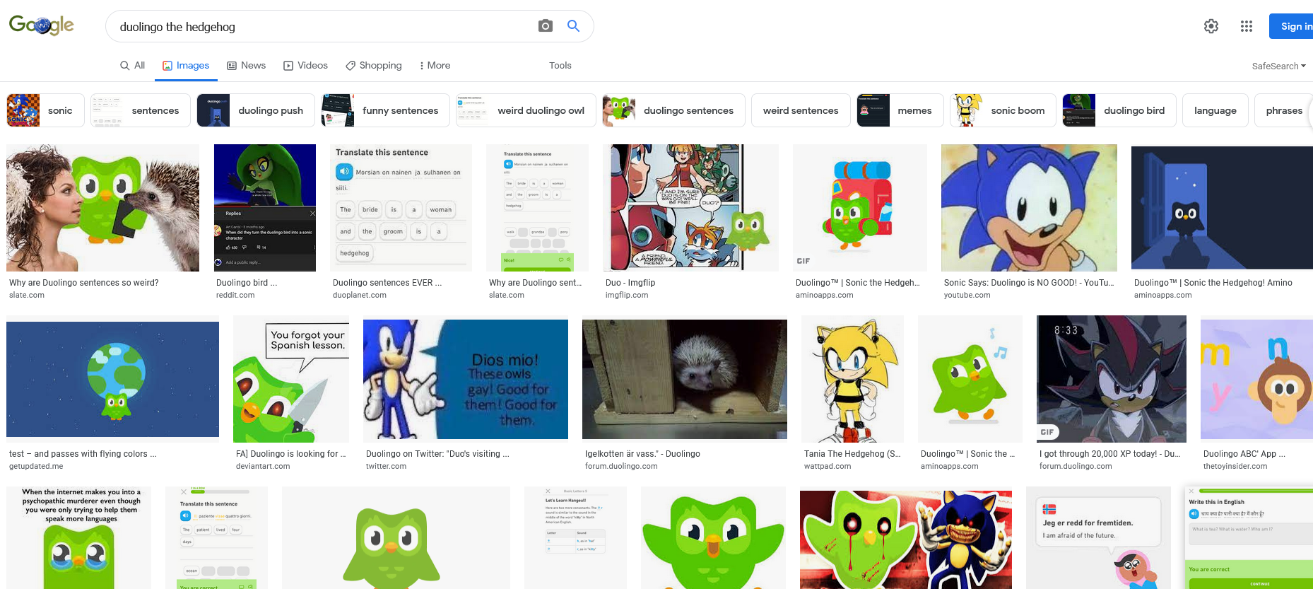This screenshot has height=589, width=1313.
Task: Open the singing Duo owl thumbnail
Action: tap(970, 379)
